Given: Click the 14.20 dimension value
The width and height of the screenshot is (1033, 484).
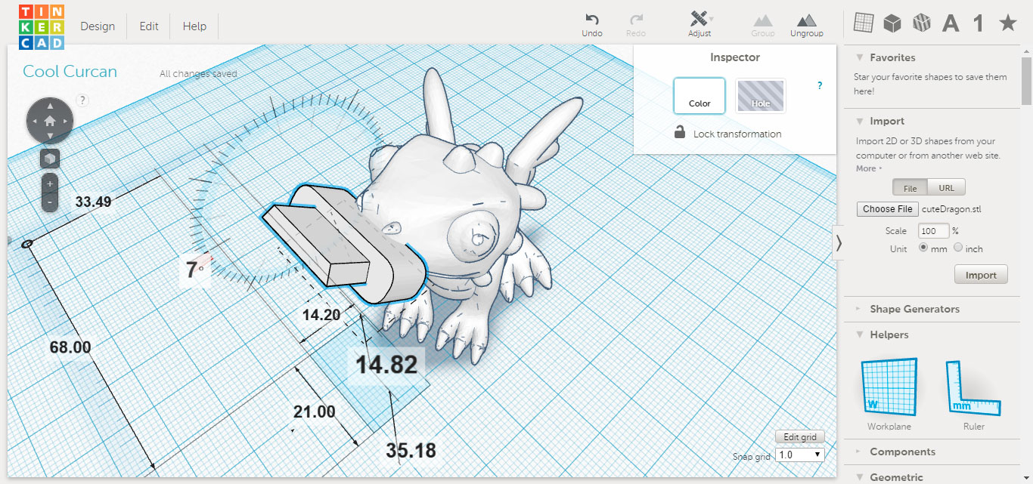Looking at the screenshot, I should click(x=321, y=315).
